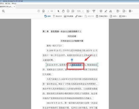Viewport: 139px width, 109px height.
Task: Zoom out with the minus button
Action: tap(68, 11)
